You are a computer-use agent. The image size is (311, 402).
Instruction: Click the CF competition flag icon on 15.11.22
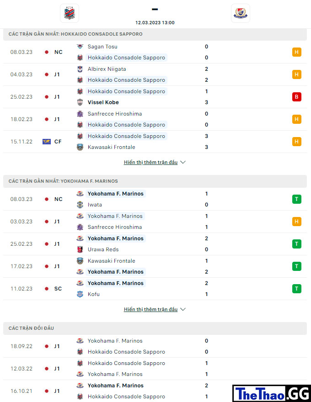(47, 142)
